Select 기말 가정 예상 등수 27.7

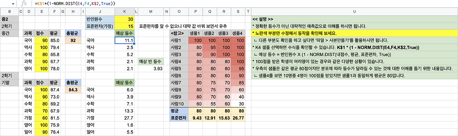point(125,118)
